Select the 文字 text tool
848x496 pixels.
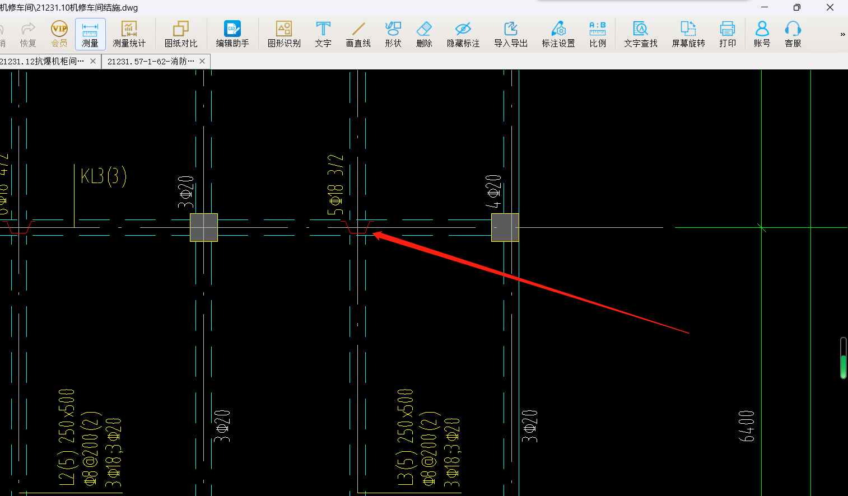coord(323,34)
